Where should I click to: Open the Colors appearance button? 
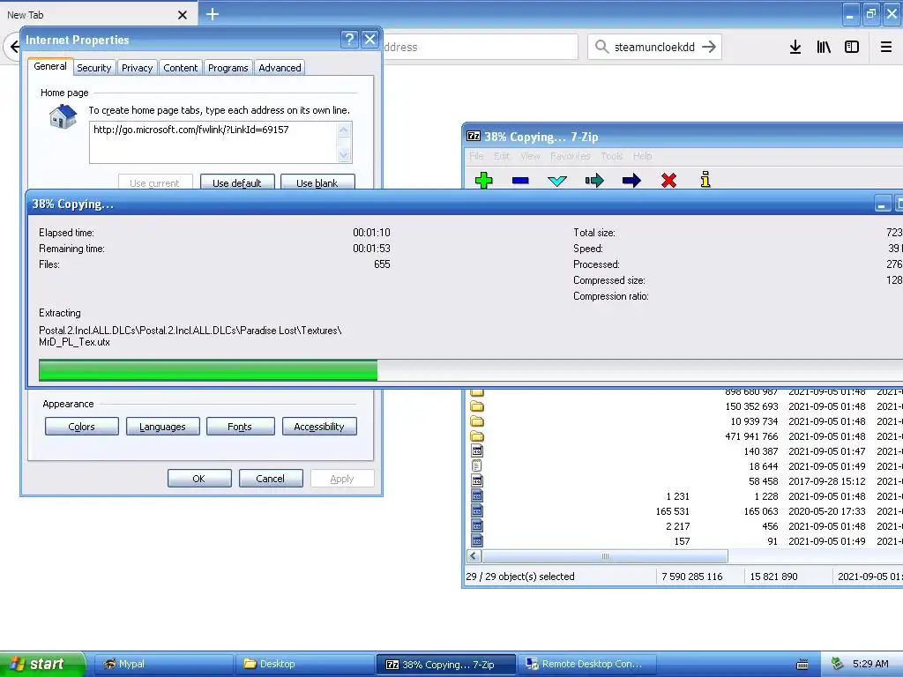pyautogui.click(x=82, y=427)
